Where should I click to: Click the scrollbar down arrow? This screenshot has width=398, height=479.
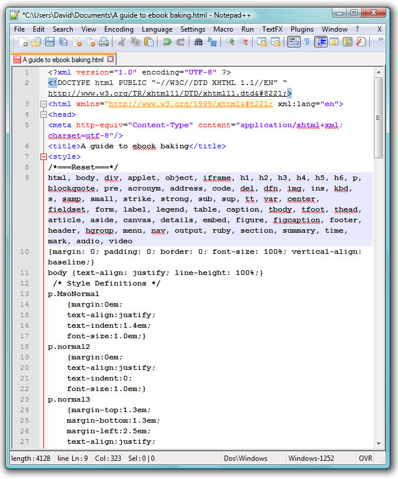click(379, 444)
